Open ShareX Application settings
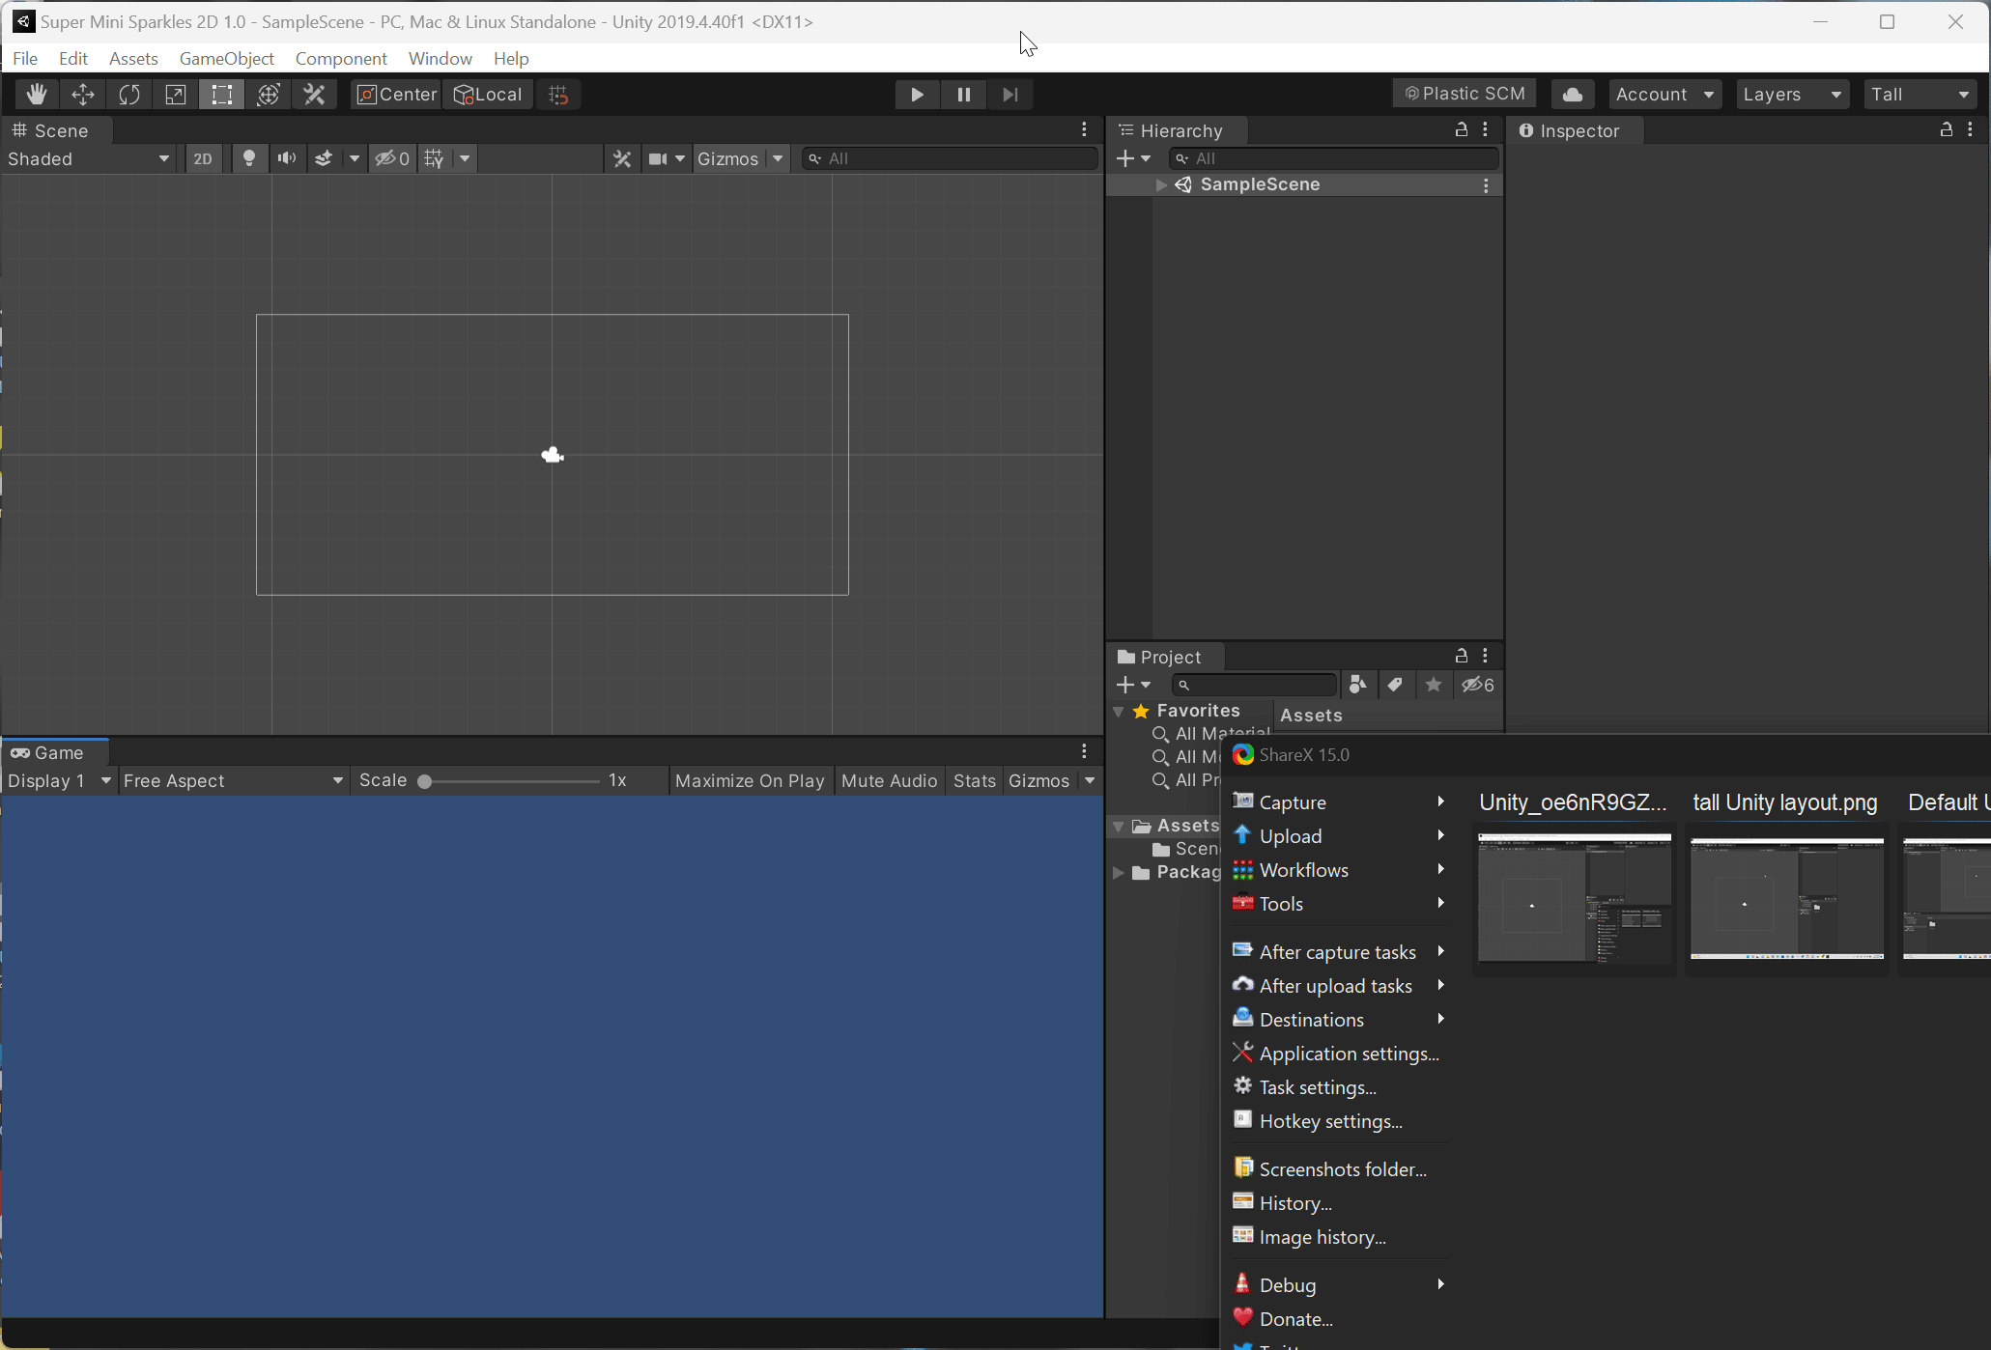1991x1350 pixels. (1340, 1053)
